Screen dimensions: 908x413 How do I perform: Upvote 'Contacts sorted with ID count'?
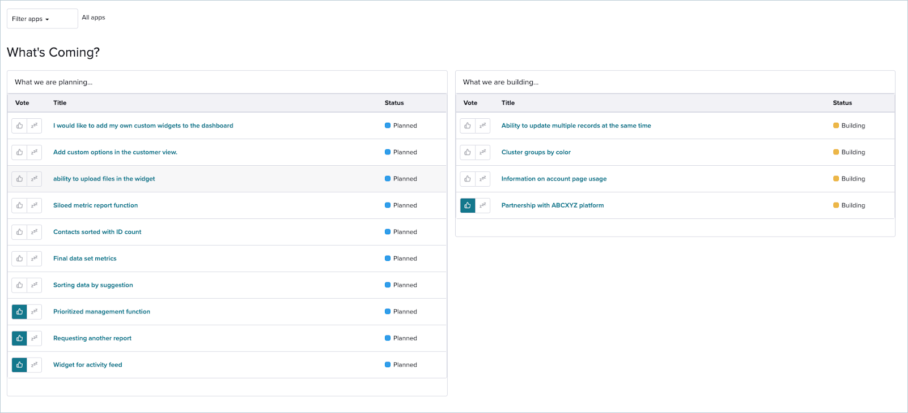(19, 232)
